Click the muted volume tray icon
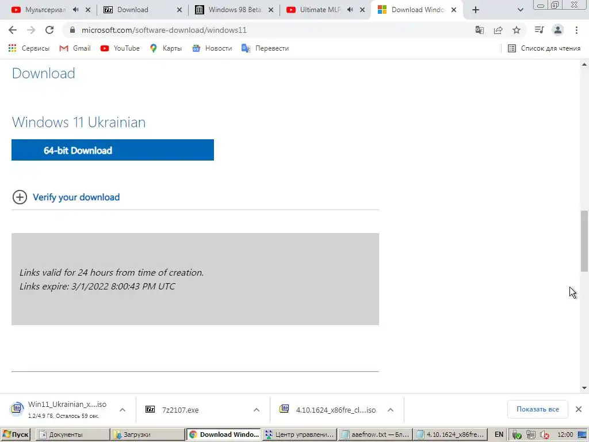 [545, 435]
